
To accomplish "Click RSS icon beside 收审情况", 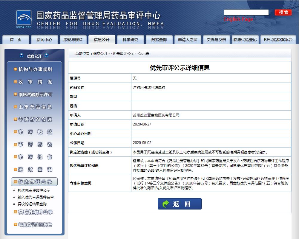I will (x=16, y=82).
